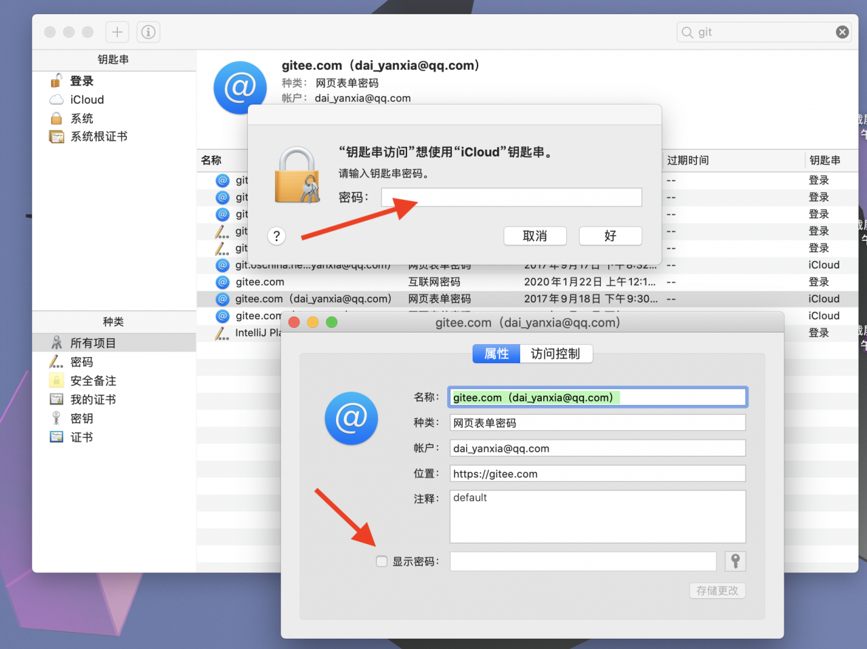Click the large @ icon in main window header
The width and height of the screenshot is (867, 649).
pos(240,88)
